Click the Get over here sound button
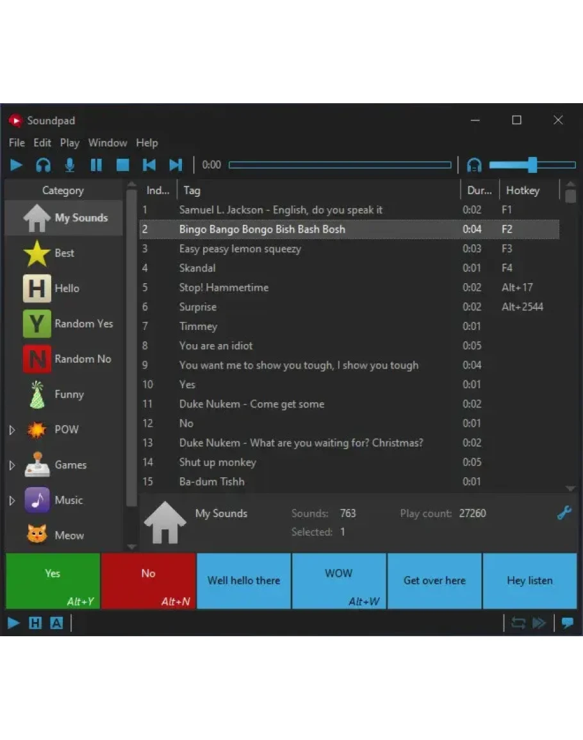583x740 pixels. 434,580
